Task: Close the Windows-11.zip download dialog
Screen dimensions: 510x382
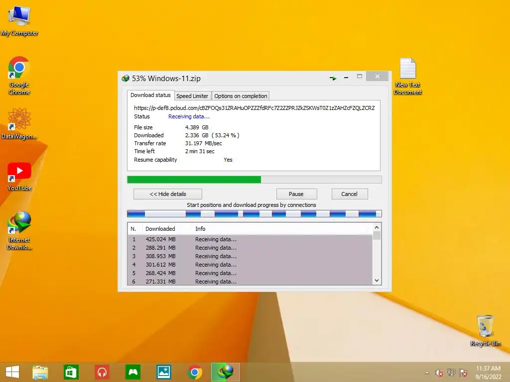Action: point(378,76)
